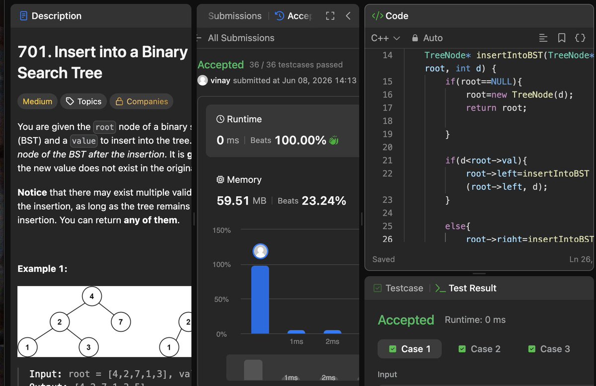This screenshot has height=386, width=596.
Task: Open the Companies tag
Action: coord(142,101)
